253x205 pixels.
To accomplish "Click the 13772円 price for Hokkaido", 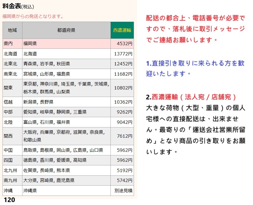I will click(124, 54).
